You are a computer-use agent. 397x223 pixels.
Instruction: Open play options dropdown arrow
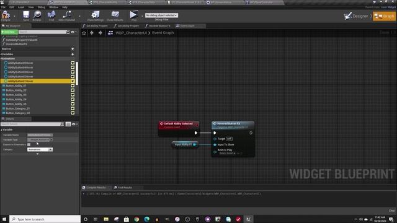[142, 16]
